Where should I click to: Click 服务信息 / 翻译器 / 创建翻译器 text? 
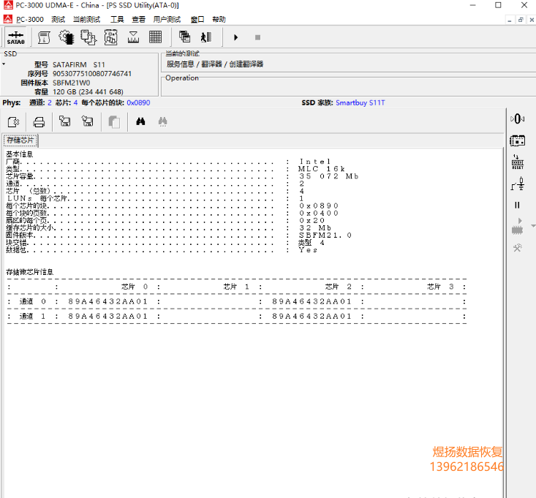215,64
